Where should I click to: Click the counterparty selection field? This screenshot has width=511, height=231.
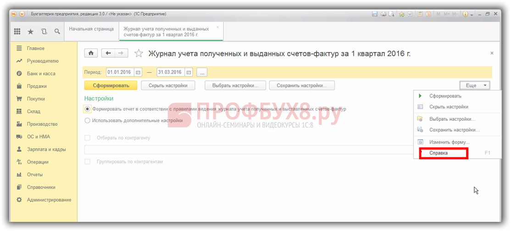pos(249,150)
